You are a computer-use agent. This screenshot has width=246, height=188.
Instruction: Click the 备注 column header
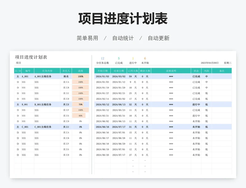coord(222,71)
